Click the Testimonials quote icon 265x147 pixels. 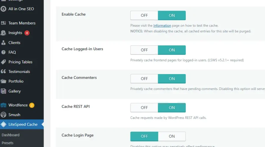pos(4,72)
